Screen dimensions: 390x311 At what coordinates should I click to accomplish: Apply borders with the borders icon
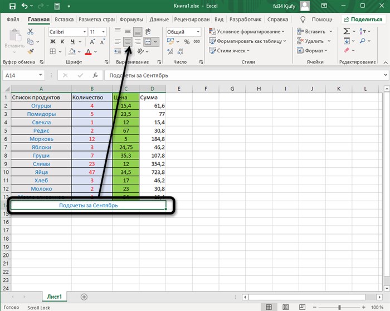click(53, 51)
